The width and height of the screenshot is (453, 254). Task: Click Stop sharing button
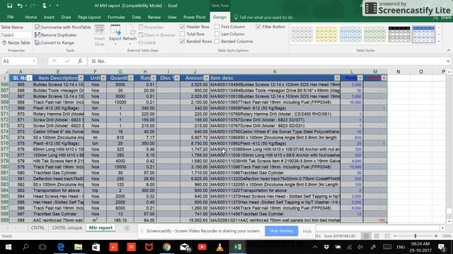[281, 231]
